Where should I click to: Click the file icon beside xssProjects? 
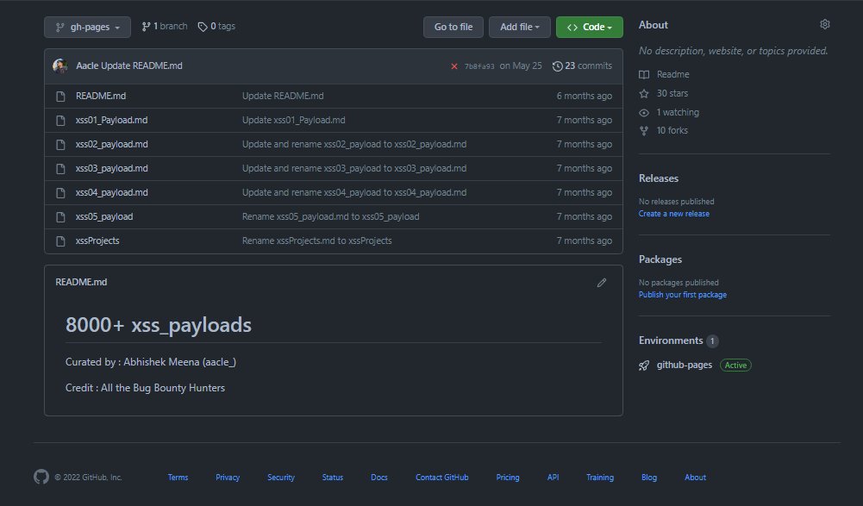click(x=60, y=241)
